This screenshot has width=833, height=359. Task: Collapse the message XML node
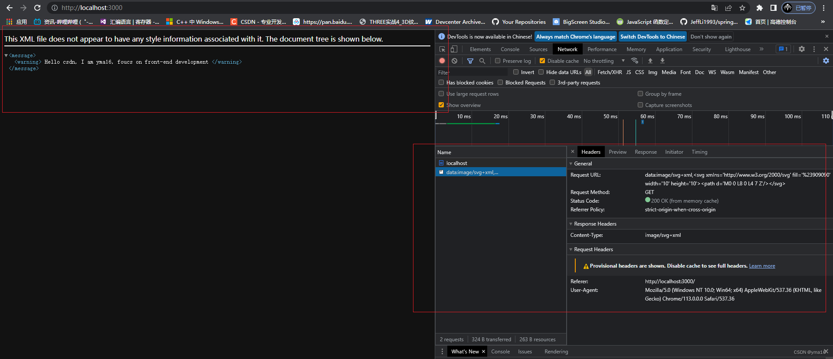pyautogui.click(x=6, y=55)
